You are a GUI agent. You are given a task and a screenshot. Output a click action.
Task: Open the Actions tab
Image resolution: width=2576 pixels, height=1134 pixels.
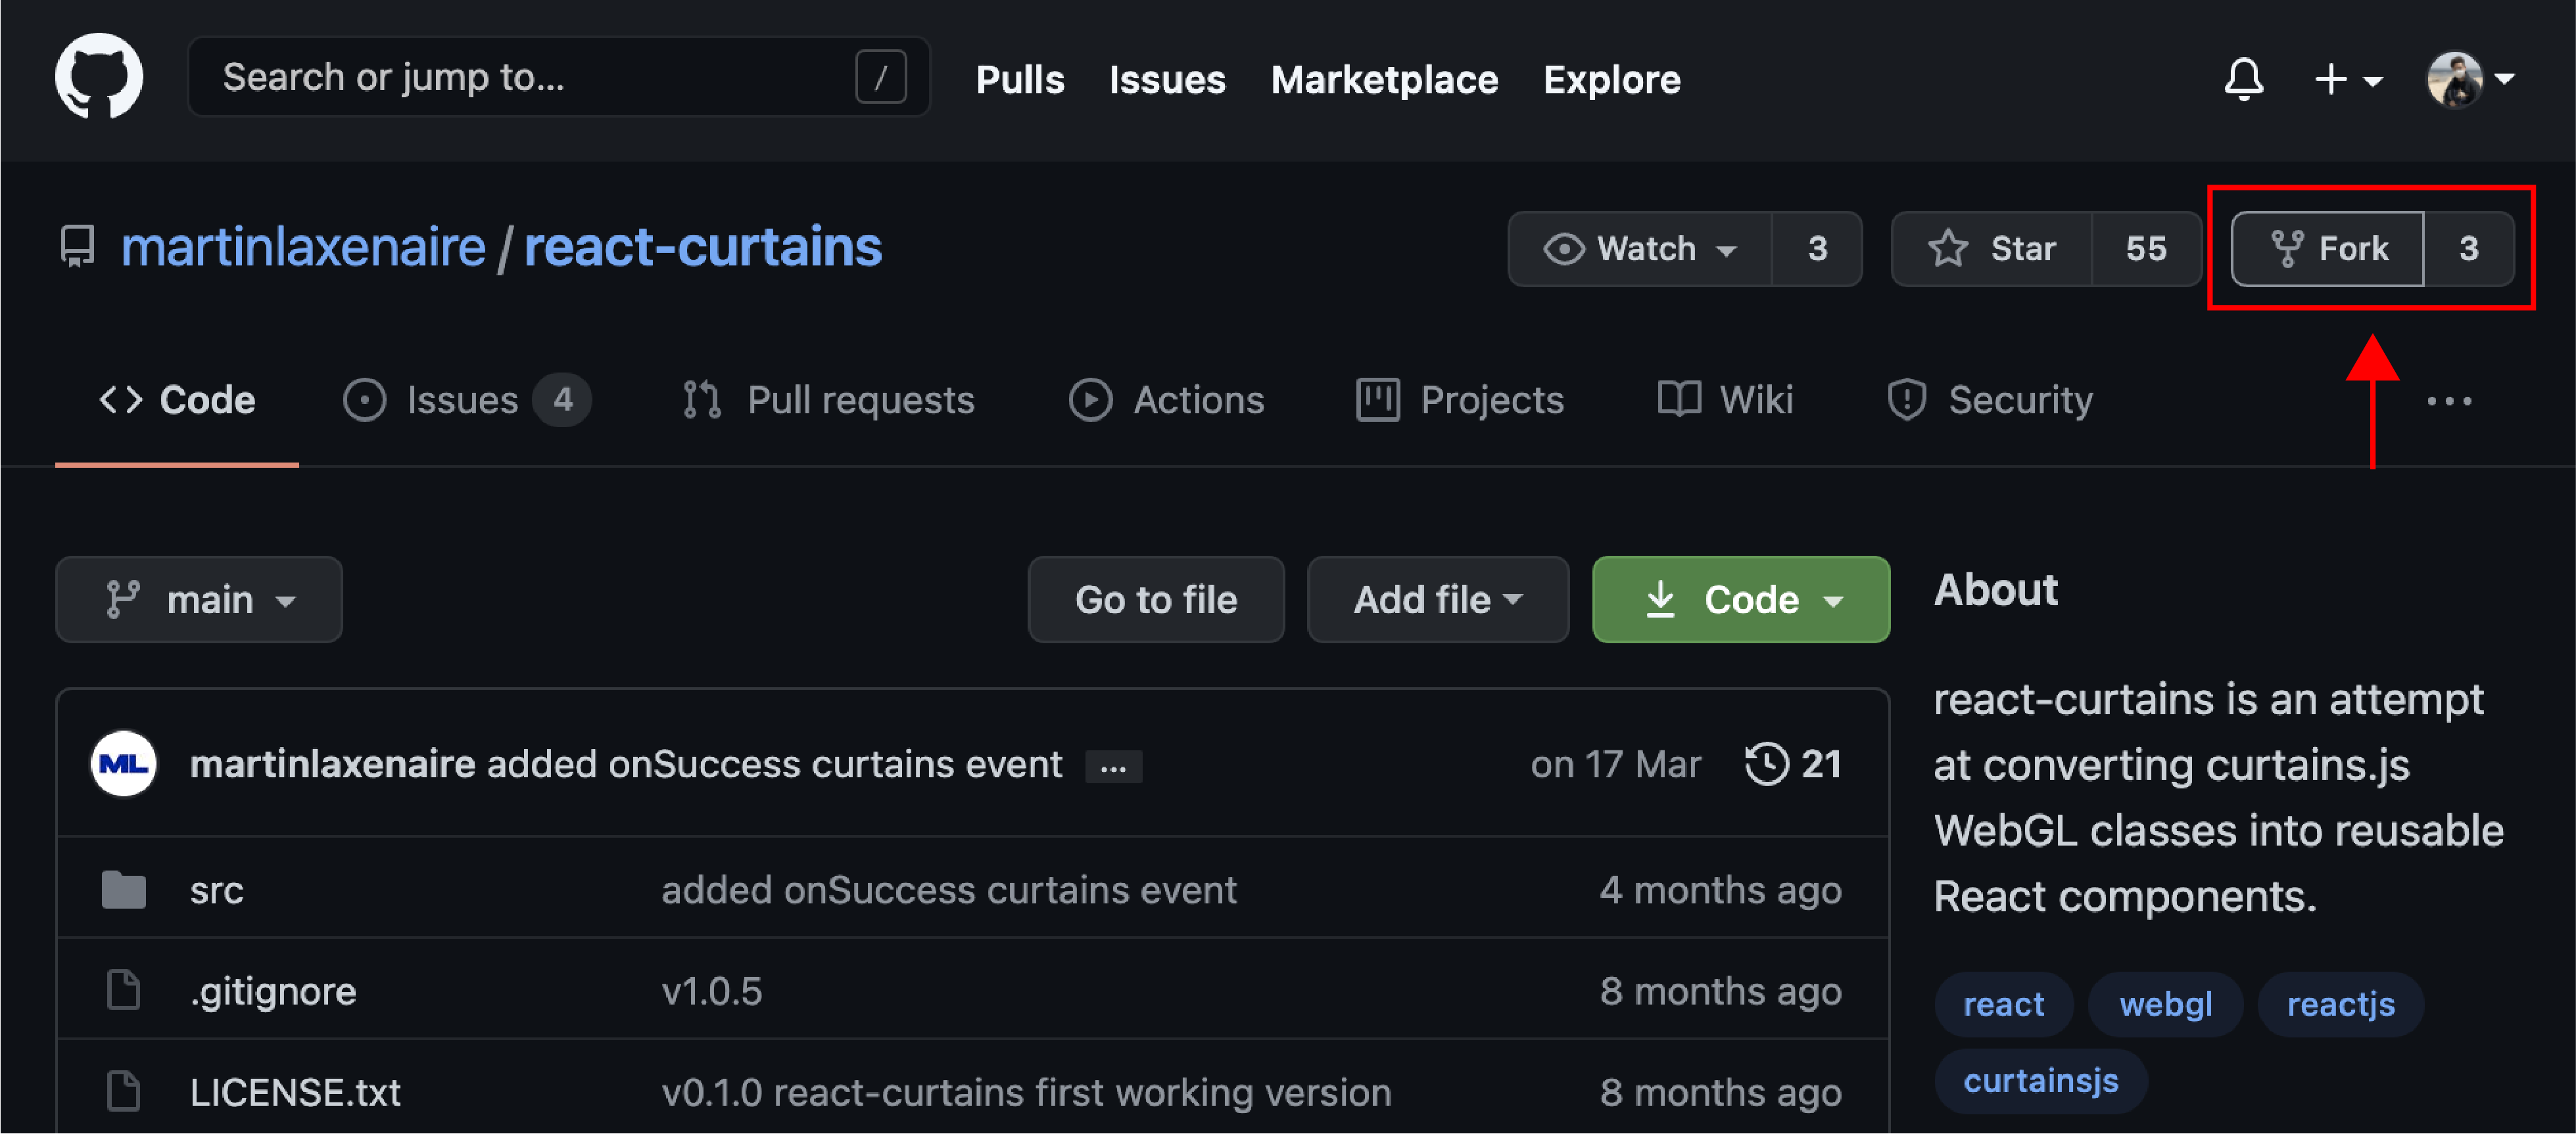[1166, 401]
